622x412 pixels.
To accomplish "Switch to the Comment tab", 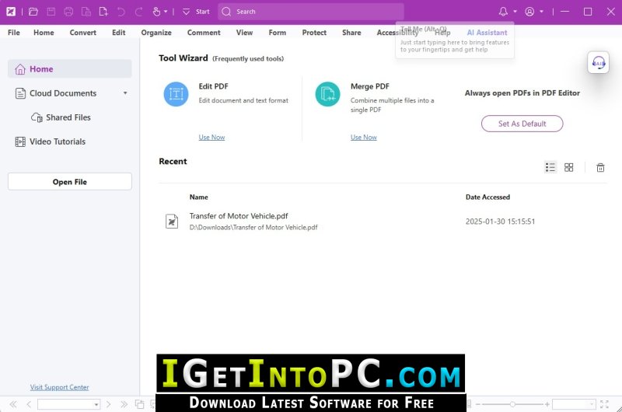I will coord(204,33).
